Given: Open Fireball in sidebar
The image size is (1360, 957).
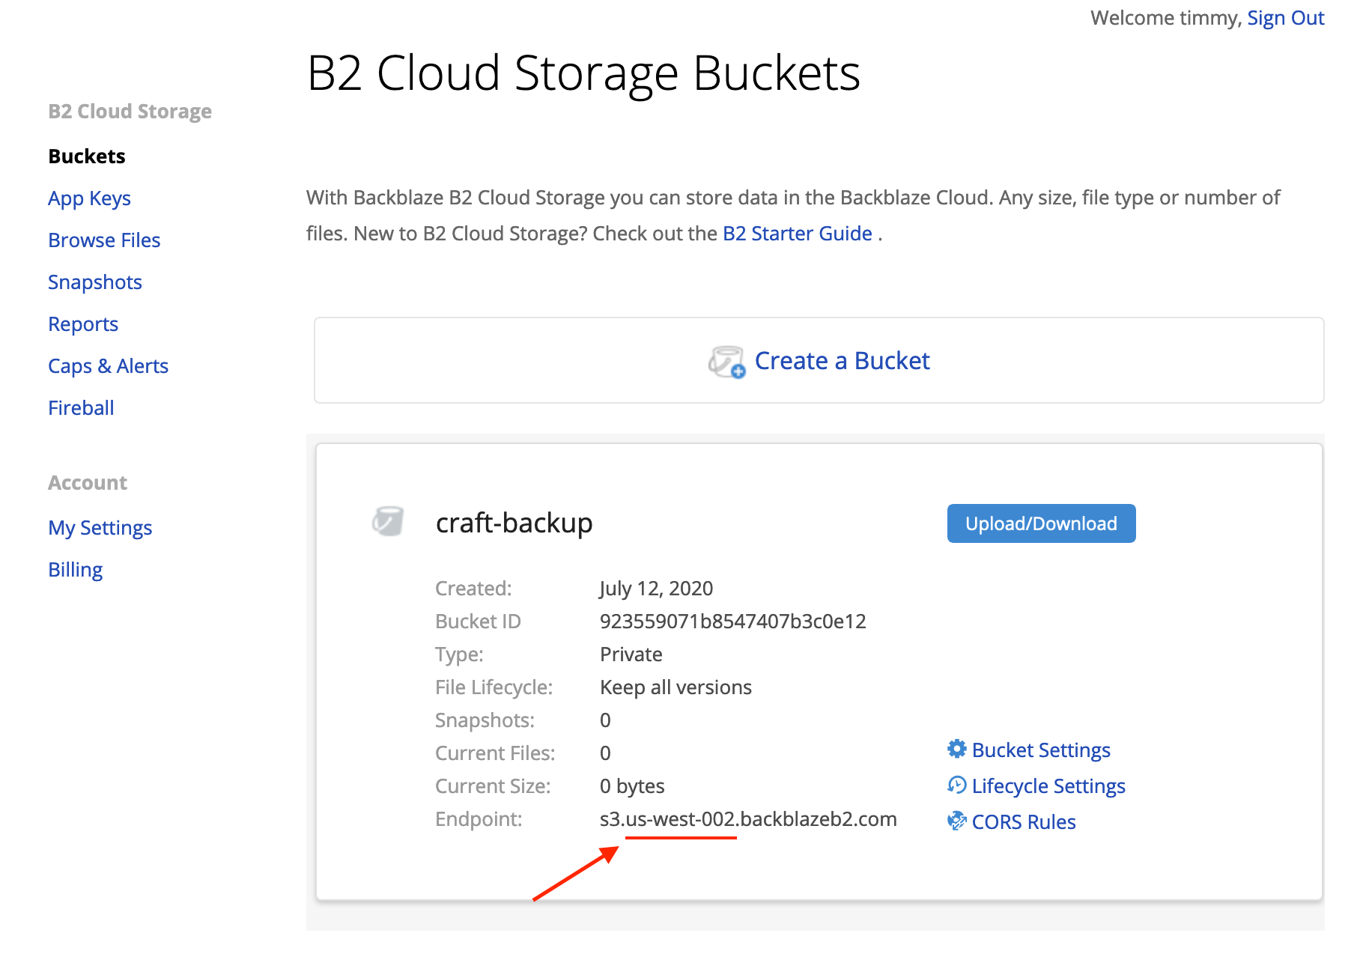Looking at the screenshot, I should pyautogui.click(x=81, y=407).
